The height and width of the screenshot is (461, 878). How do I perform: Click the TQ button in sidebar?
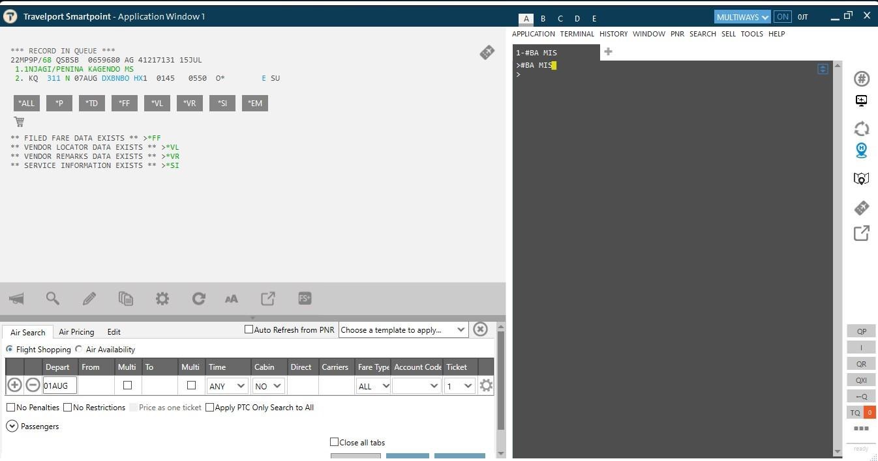855,412
